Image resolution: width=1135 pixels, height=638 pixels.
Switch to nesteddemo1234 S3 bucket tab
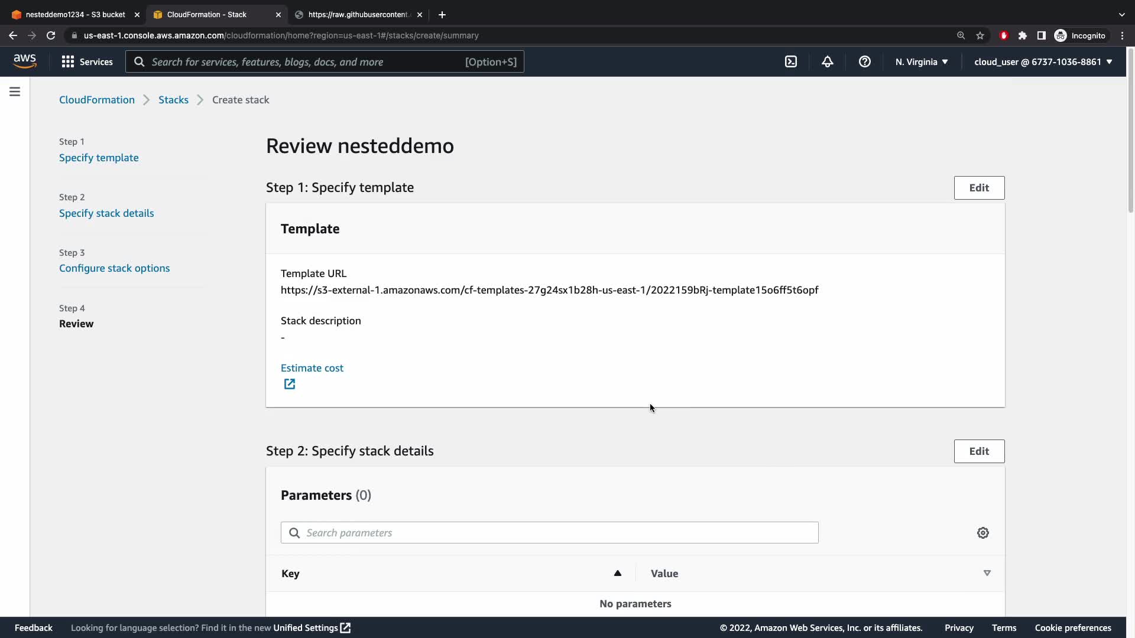pos(74,15)
